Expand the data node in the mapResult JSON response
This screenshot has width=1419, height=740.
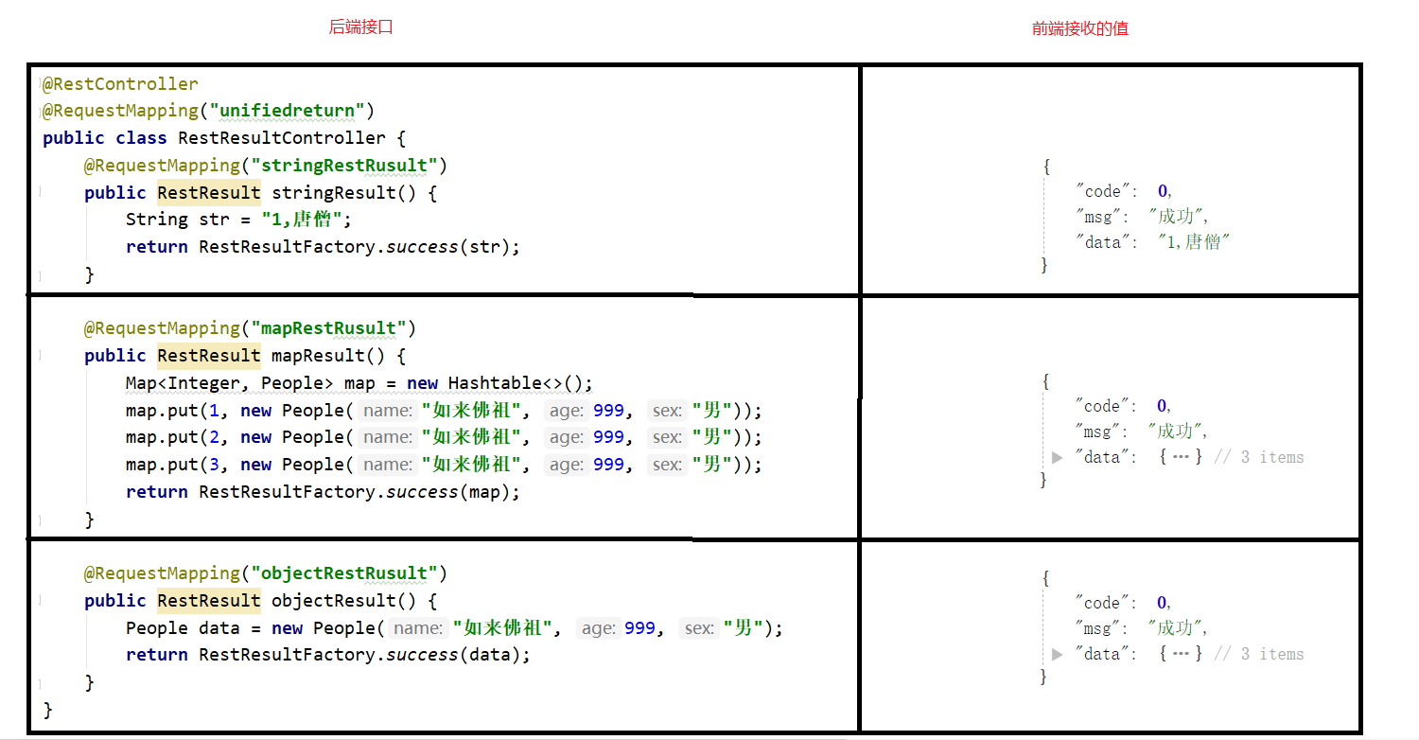[x=1058, y=458]
